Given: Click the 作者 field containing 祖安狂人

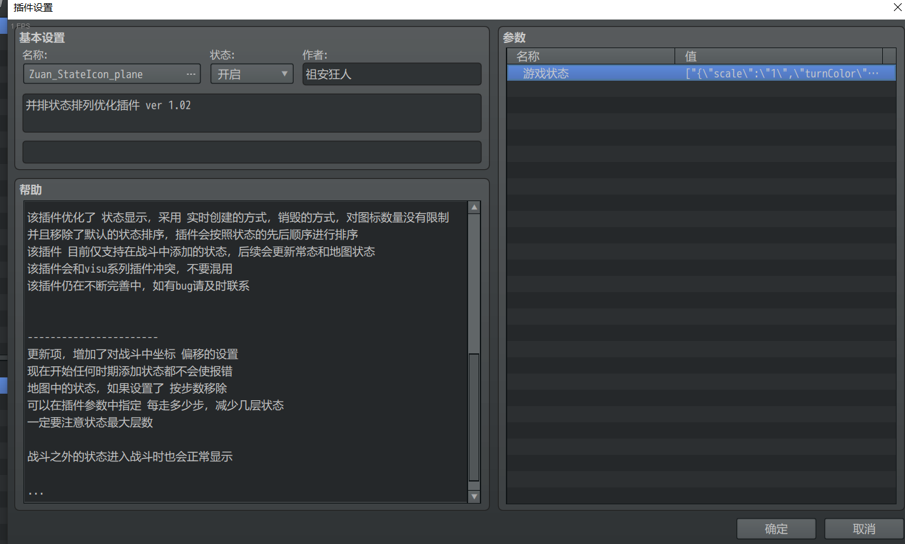Looking at the screenshot, I should pos(392,74).
